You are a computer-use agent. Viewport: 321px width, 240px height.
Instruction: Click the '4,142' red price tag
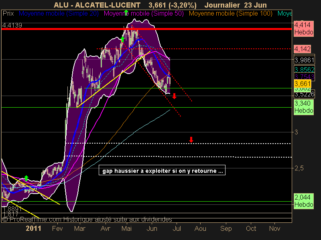pos(303,49)
